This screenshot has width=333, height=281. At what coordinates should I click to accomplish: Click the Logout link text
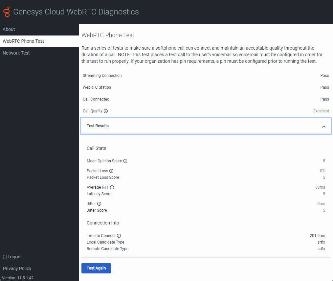[x=15, y=257]
